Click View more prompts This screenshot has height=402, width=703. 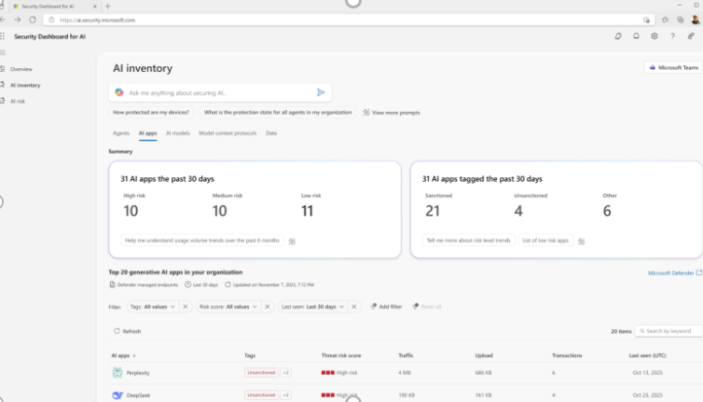coord(392,113)
